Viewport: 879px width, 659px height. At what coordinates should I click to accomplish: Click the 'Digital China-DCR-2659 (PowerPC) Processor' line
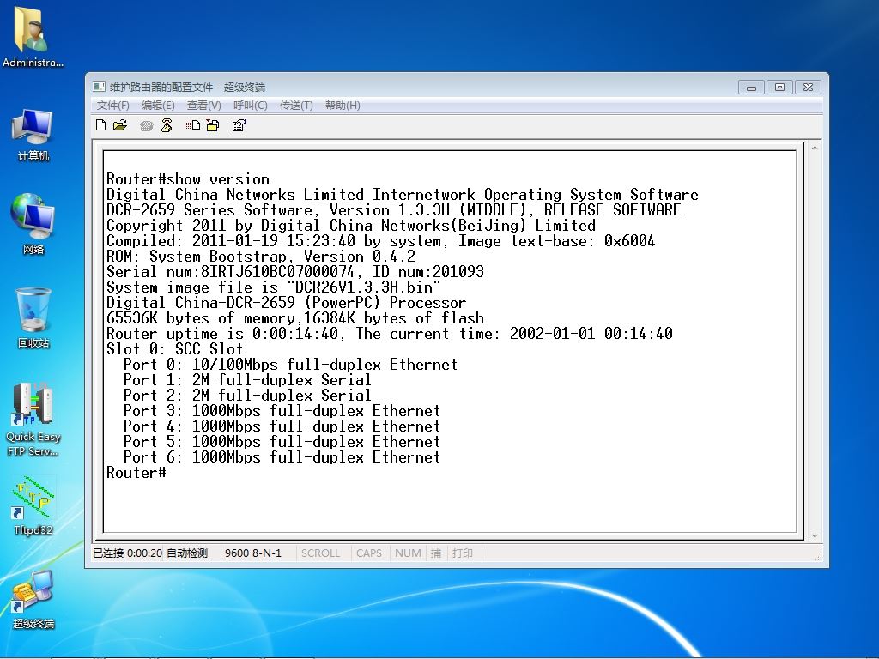click(287, 303)
